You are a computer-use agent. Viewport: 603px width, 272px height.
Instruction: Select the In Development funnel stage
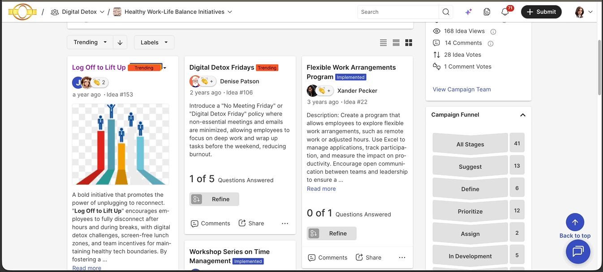coord(470,256)
